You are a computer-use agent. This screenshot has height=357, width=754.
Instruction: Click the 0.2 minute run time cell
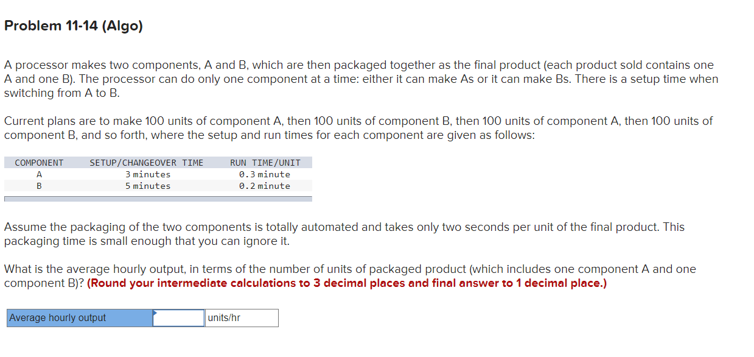pyautogui.click(x=264, y=186)
